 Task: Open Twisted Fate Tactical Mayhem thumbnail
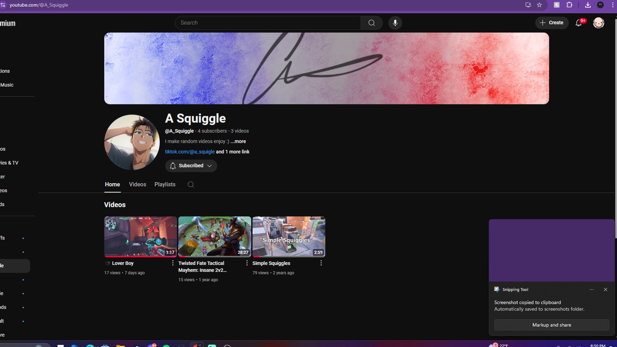[215, 237]
